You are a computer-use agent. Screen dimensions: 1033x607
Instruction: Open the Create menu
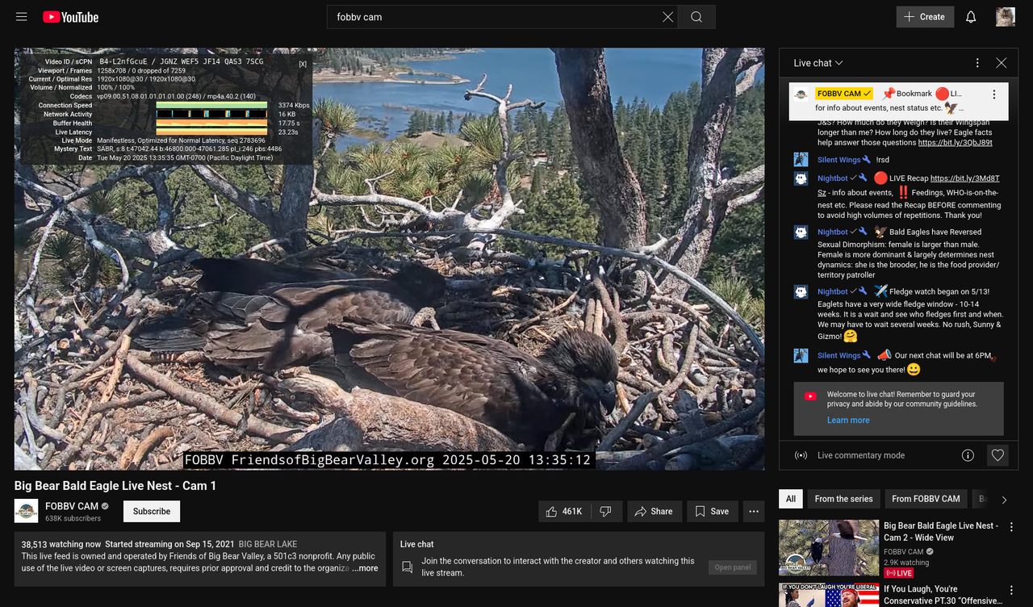point(925,17)
